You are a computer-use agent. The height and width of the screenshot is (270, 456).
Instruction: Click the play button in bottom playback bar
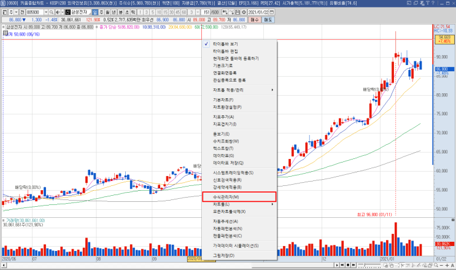(337, 265)
